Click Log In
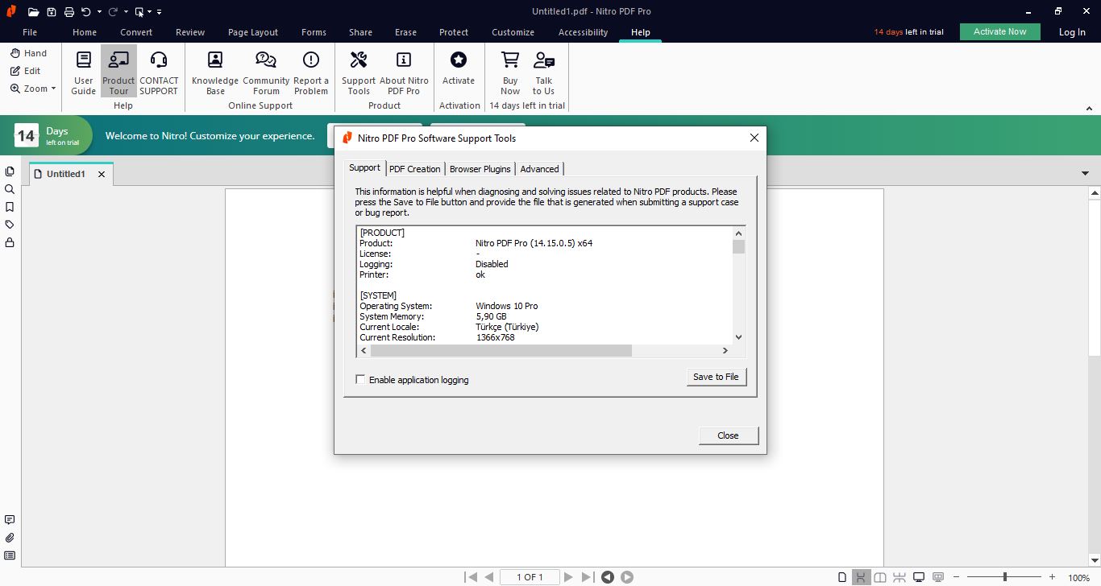Screen dimensions: 1101x586 pos(1072,32)
